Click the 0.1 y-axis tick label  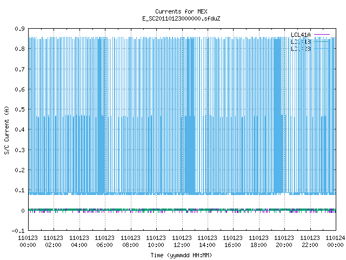[19, 190]
